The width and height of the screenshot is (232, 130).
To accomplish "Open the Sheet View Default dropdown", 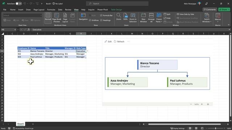I will pos(41,15).
